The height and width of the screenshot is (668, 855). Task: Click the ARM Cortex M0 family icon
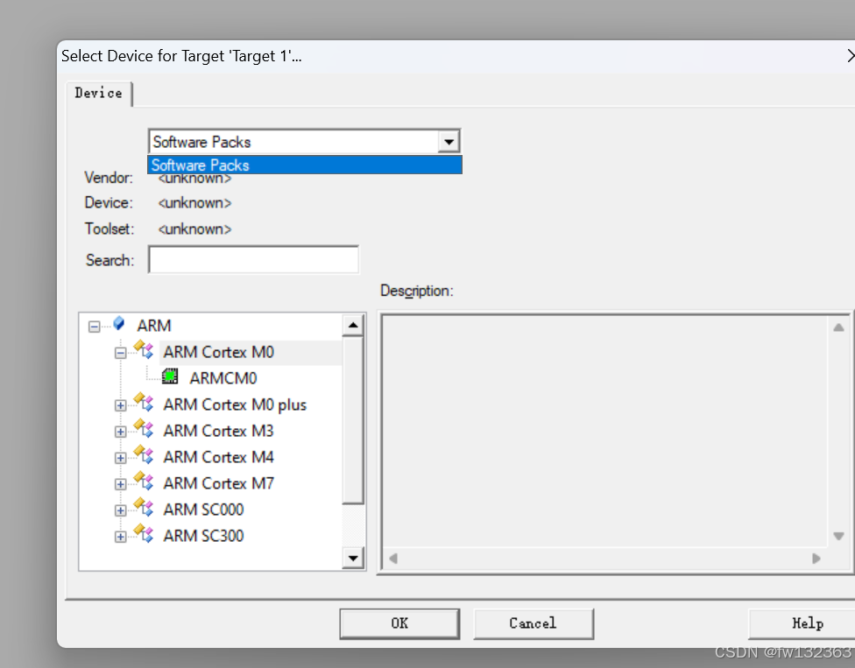(x=144, y=350)
